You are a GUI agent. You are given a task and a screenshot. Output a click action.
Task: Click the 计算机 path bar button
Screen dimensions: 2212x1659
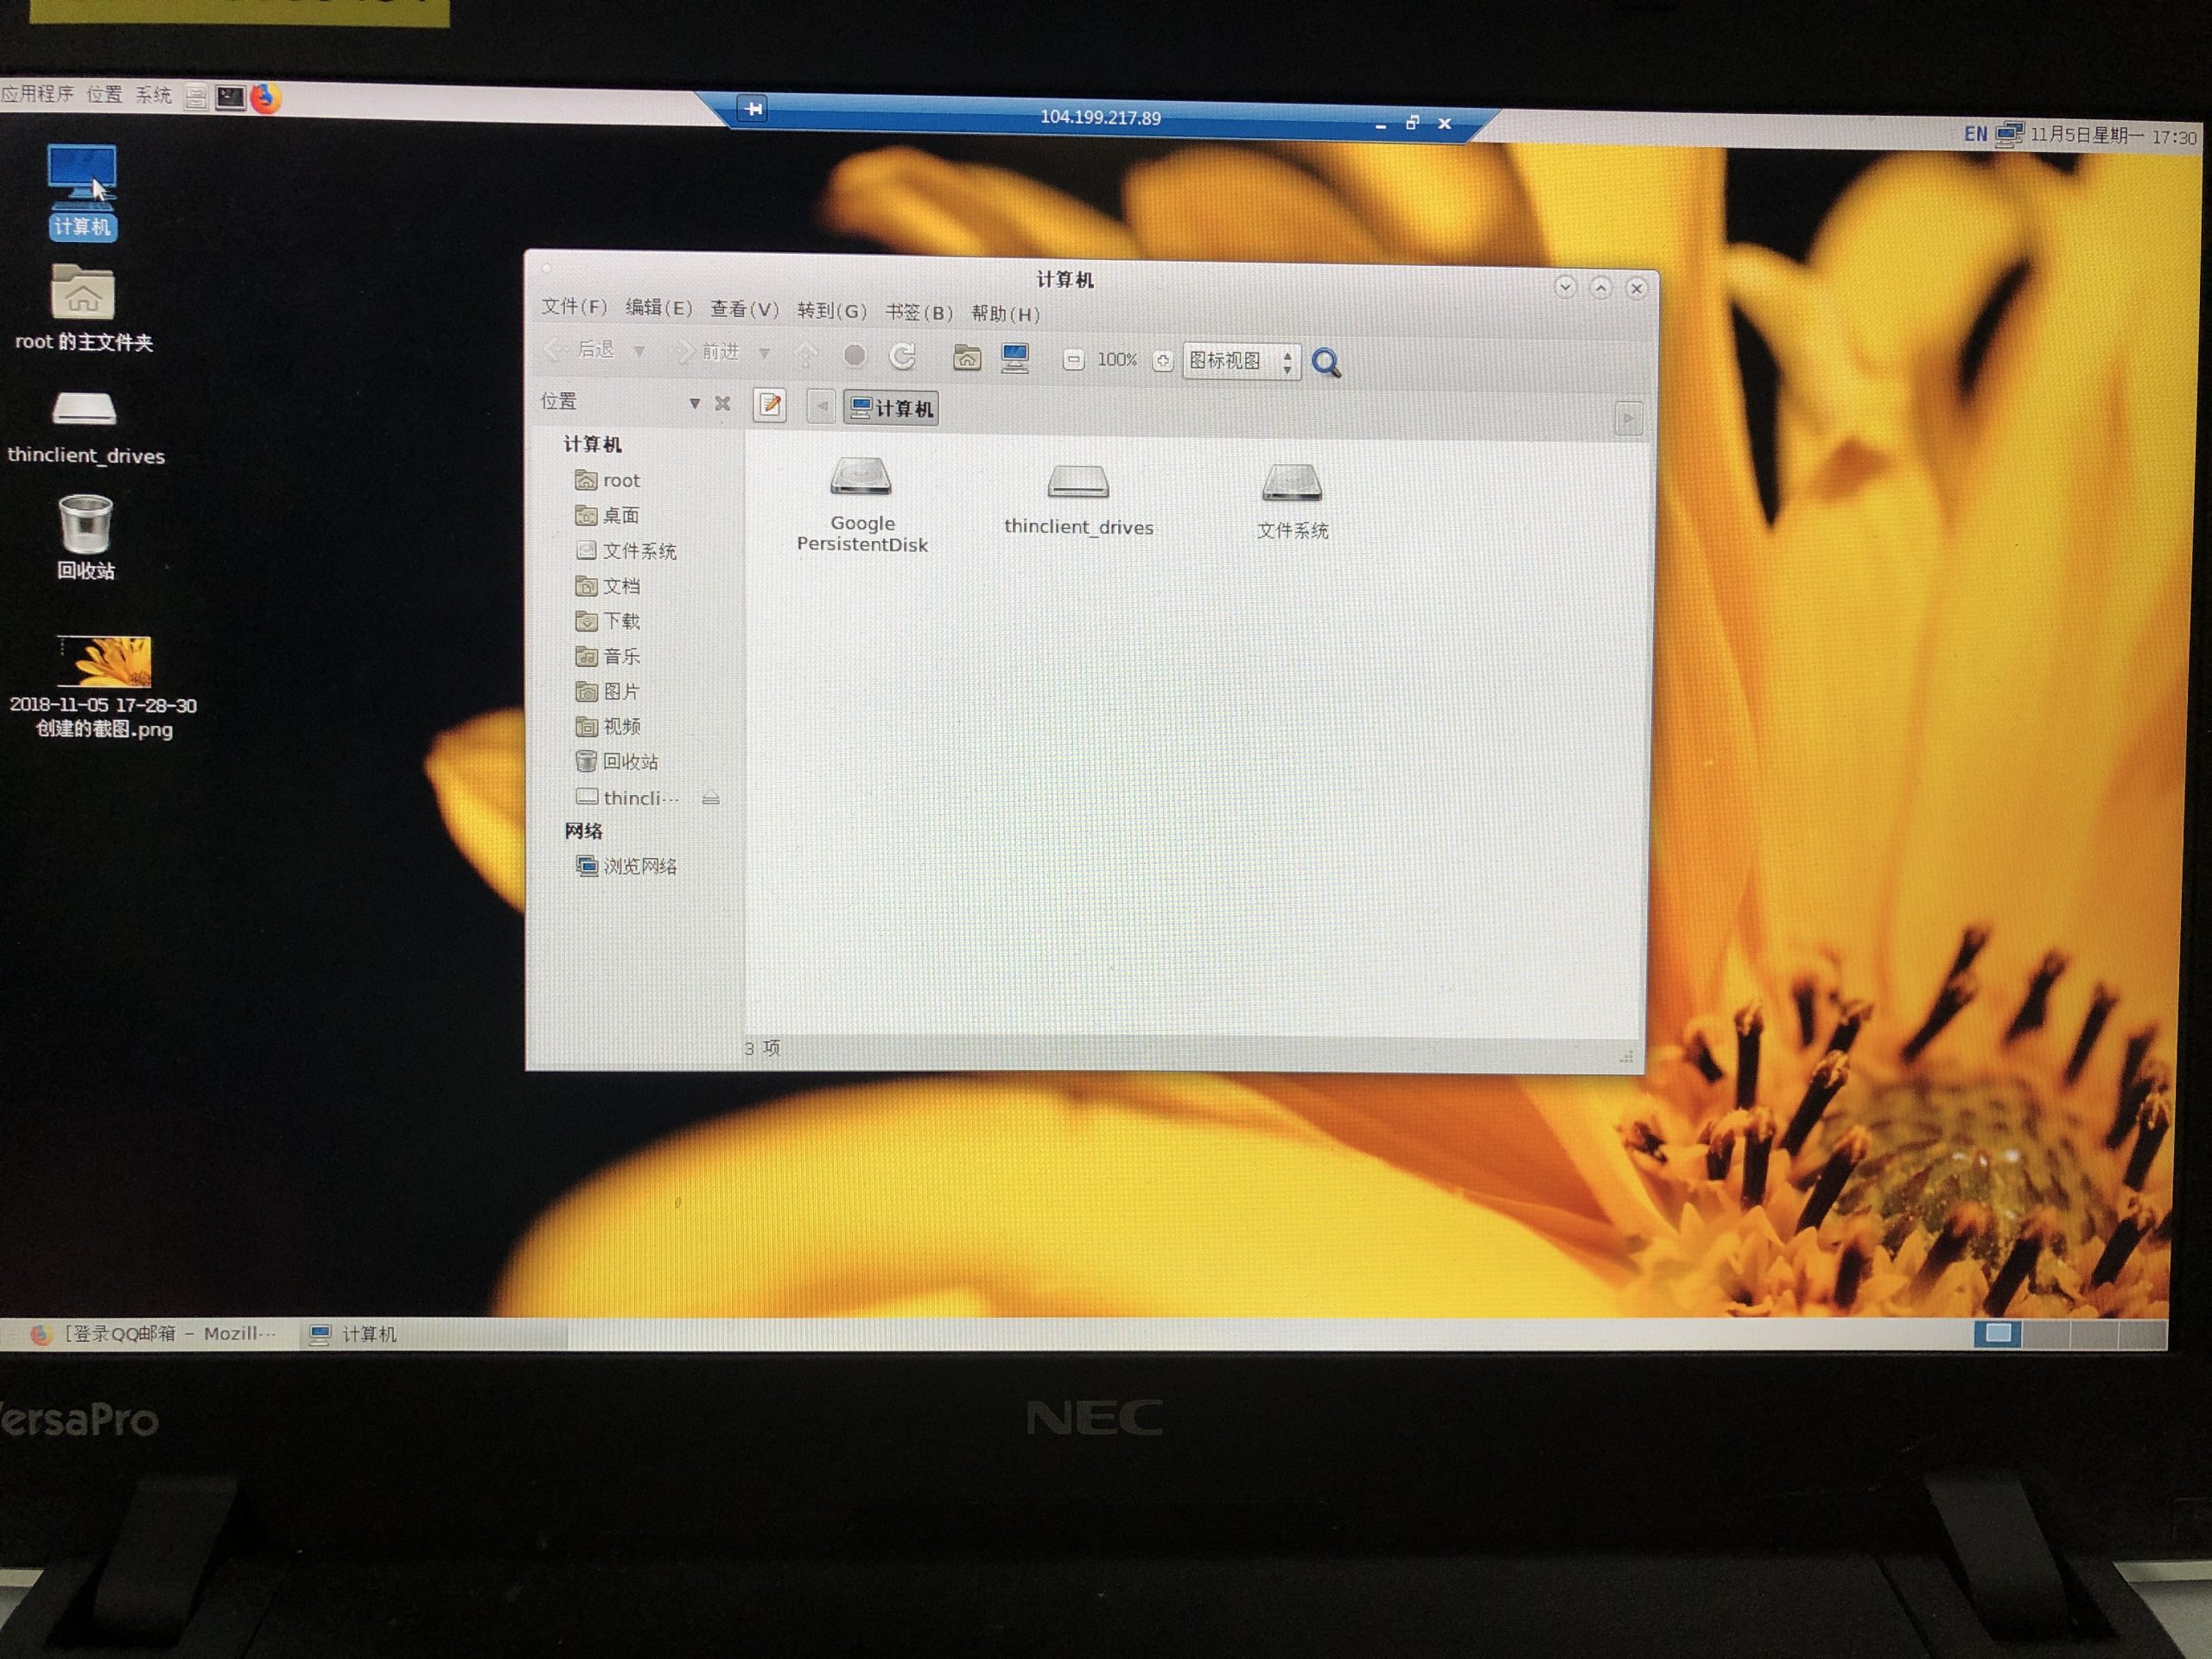pyautogui.click(x=891, y=408)
